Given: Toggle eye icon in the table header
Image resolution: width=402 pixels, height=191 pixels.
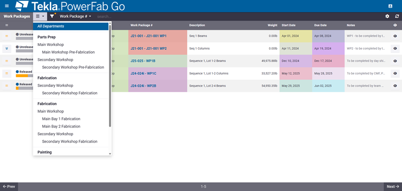Looking at the screenshot, I should (x=395, y=25).
